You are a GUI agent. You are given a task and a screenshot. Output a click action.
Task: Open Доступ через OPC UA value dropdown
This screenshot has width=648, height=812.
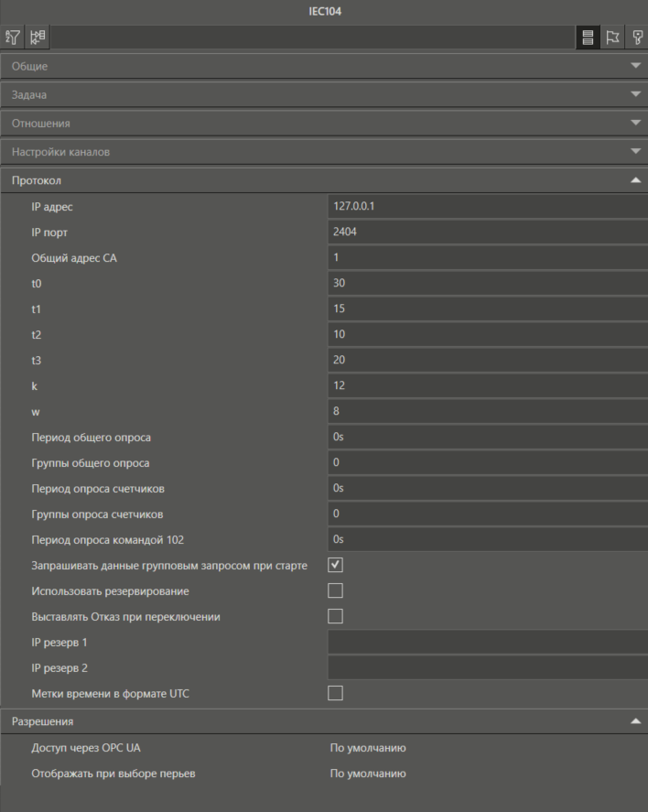(x=485, y=748)
